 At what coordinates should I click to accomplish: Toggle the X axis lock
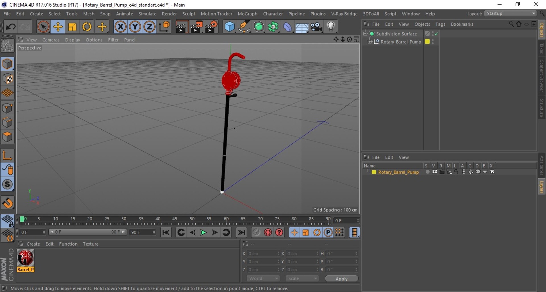click(x=121, y=27)
